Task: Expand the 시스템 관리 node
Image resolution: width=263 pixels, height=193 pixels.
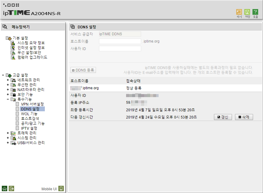Action: pos(8,138)
